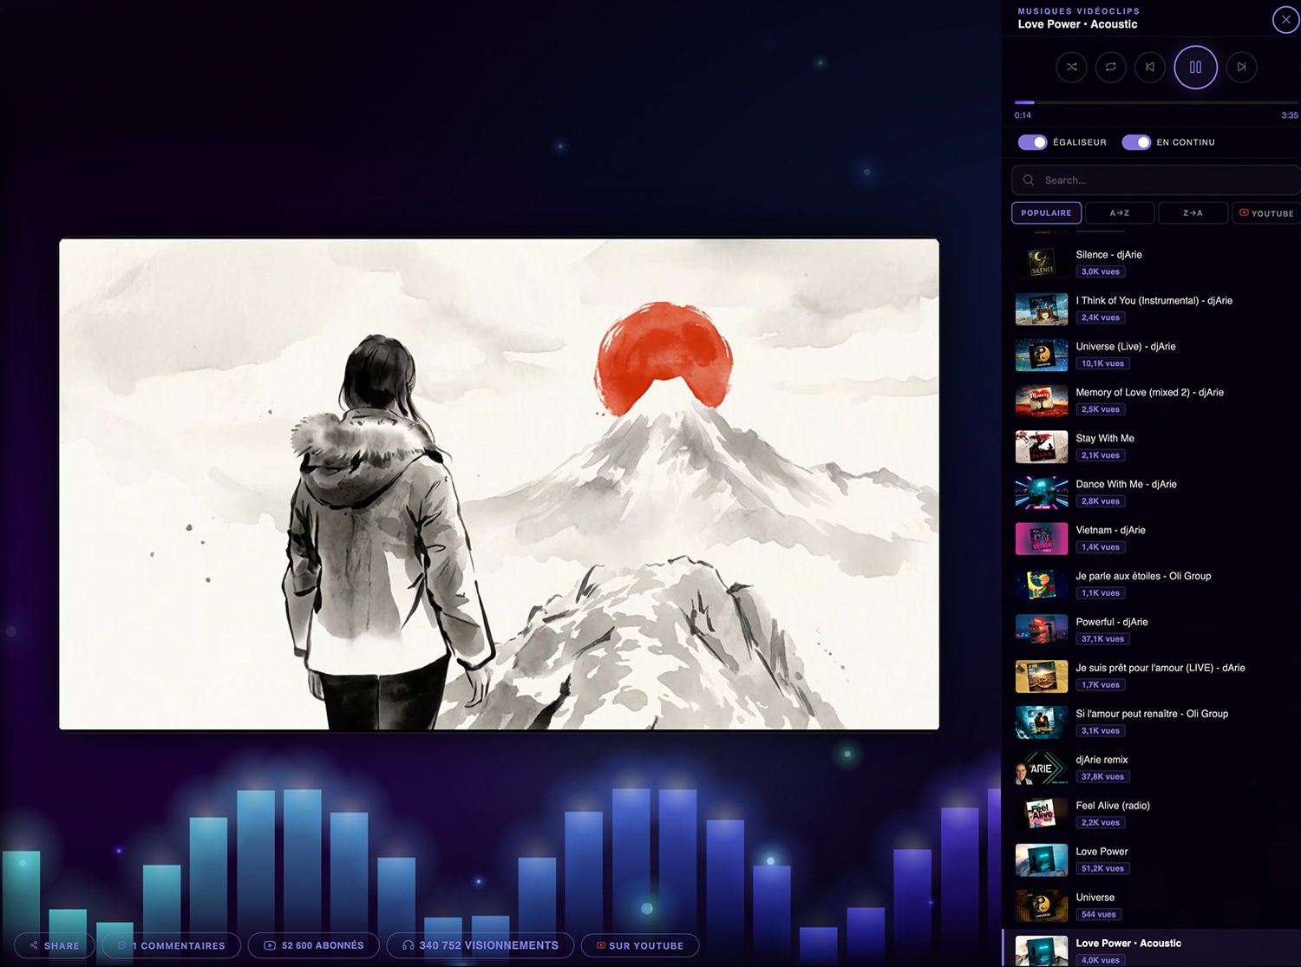Screen dimensions: 1301x967
Task: Click 'Universe (Live) - djArie' title
Action: coord(1126,347)
